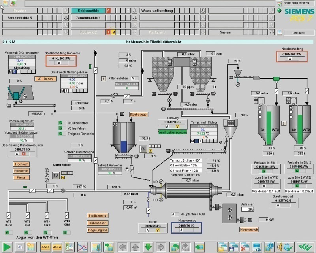Click the AKZ A toolbar icon
The width and height of the screenshot is (316, 253).
pyautogui.click(x=45, y=247)
